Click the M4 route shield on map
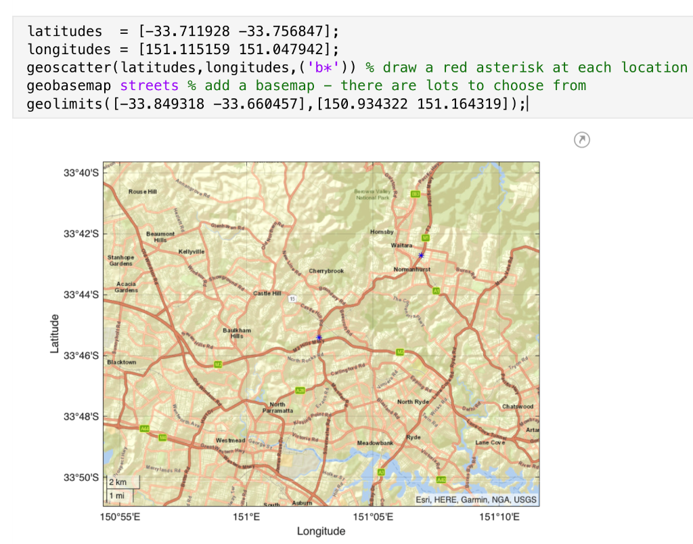The image size is (693, 544). tap(162, 438)
